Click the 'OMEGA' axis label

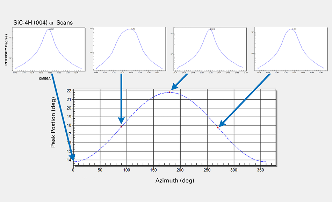pyautogui.click(x=44, y=79)
